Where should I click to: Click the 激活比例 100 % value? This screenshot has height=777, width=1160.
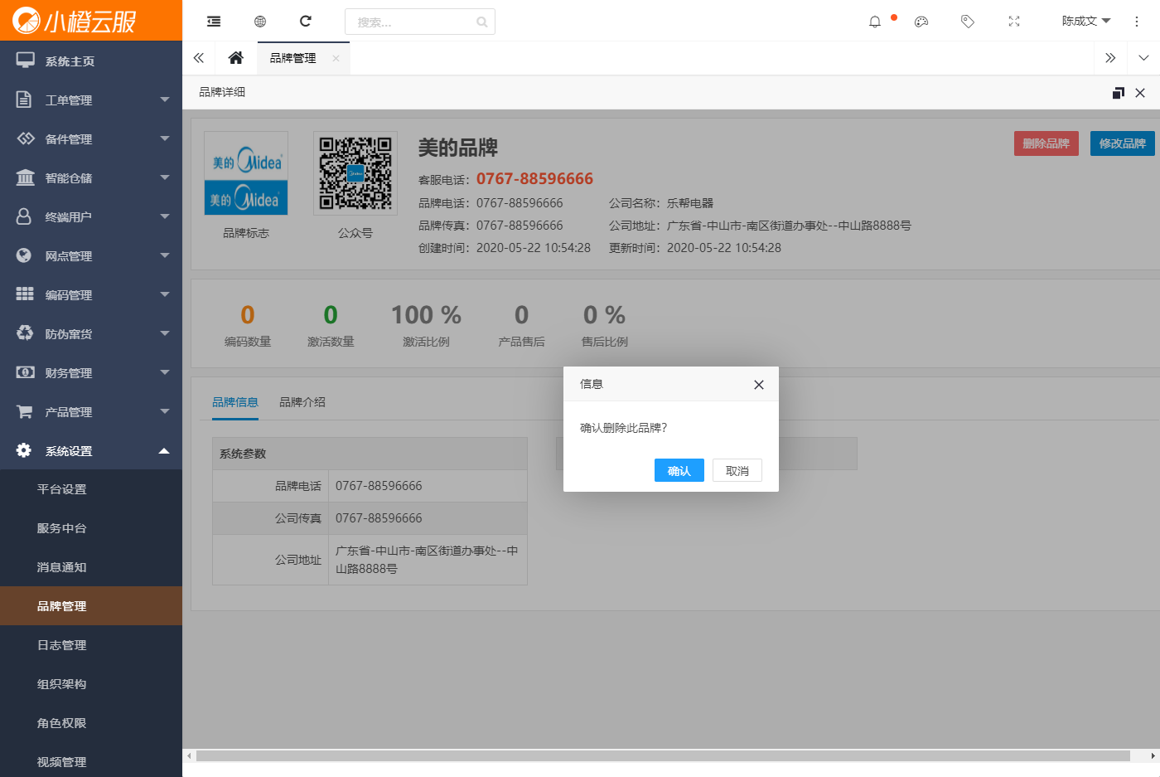(426, 315)
